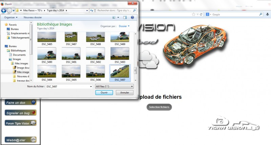Click the browser home icon
The width and height of the screenshot is (271, 145).
[x=267, y=15]
